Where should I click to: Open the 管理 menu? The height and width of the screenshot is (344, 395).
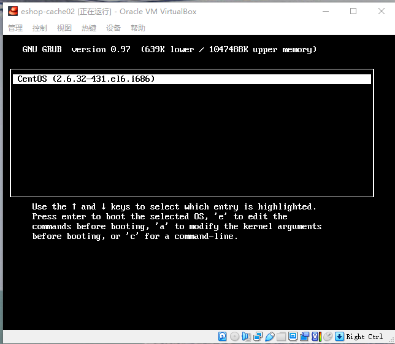tap(15, 28)
